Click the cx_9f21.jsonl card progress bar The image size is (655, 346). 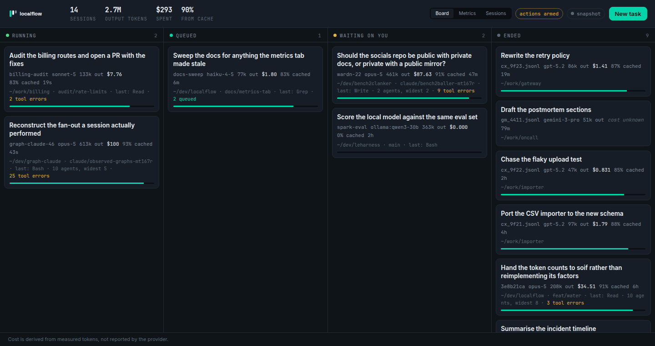pos(573,249)
